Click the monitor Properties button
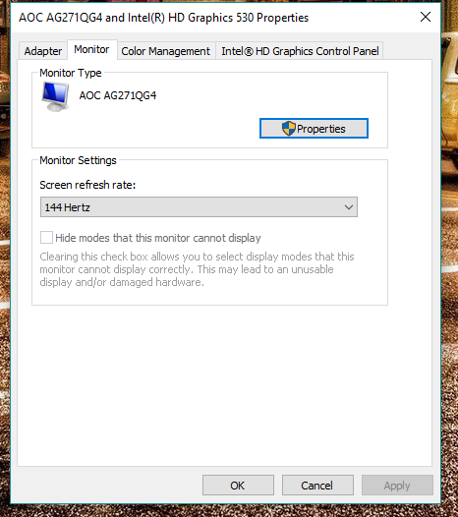Image resolution: width=458 pixels, height=517 pixels. coord(314,128)
